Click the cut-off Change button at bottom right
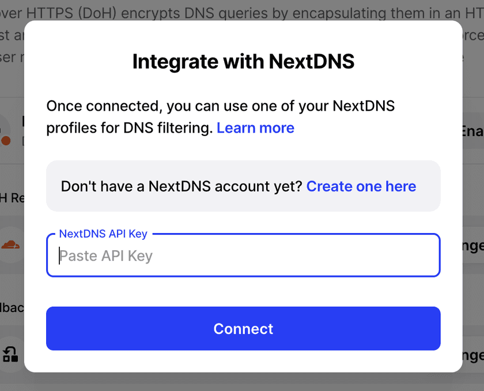 (x=472, y=355)
